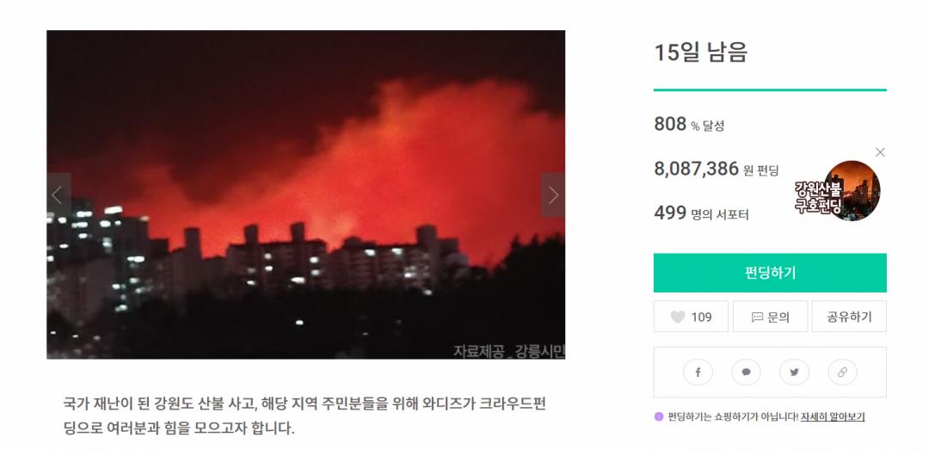Advance to the next carousel image
Image resolution: width=929 pixels, height=450 pixels.
pyautogui.click(x=553, y=195)
